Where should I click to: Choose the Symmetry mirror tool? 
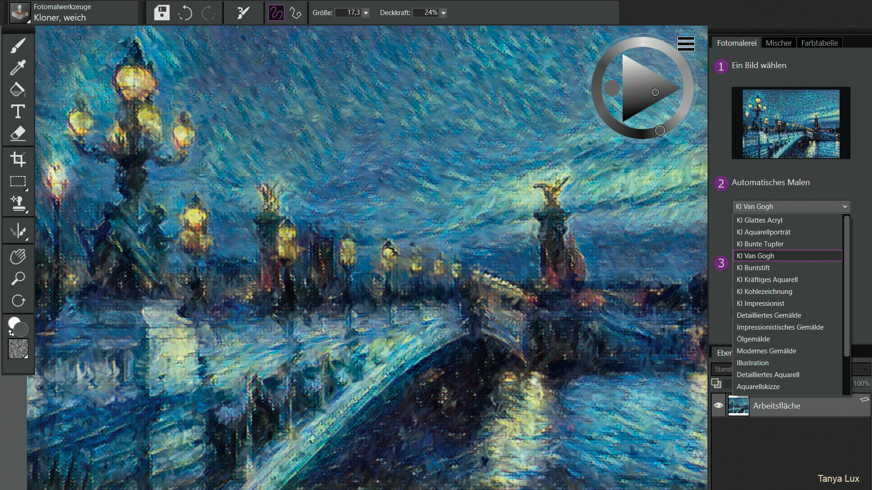point(18,231)
